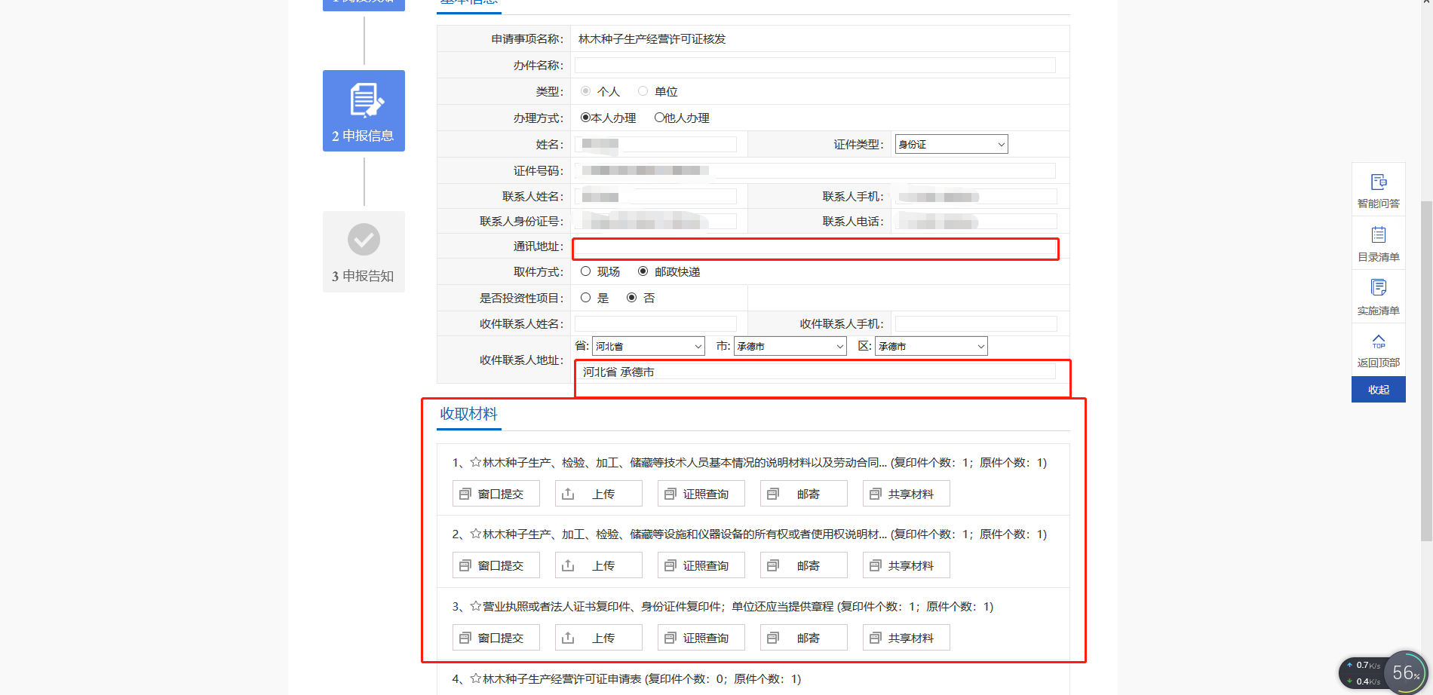Open the 目录清单 panel
This screenshot has width=1433, height=695.
[x=1378, y=242]
